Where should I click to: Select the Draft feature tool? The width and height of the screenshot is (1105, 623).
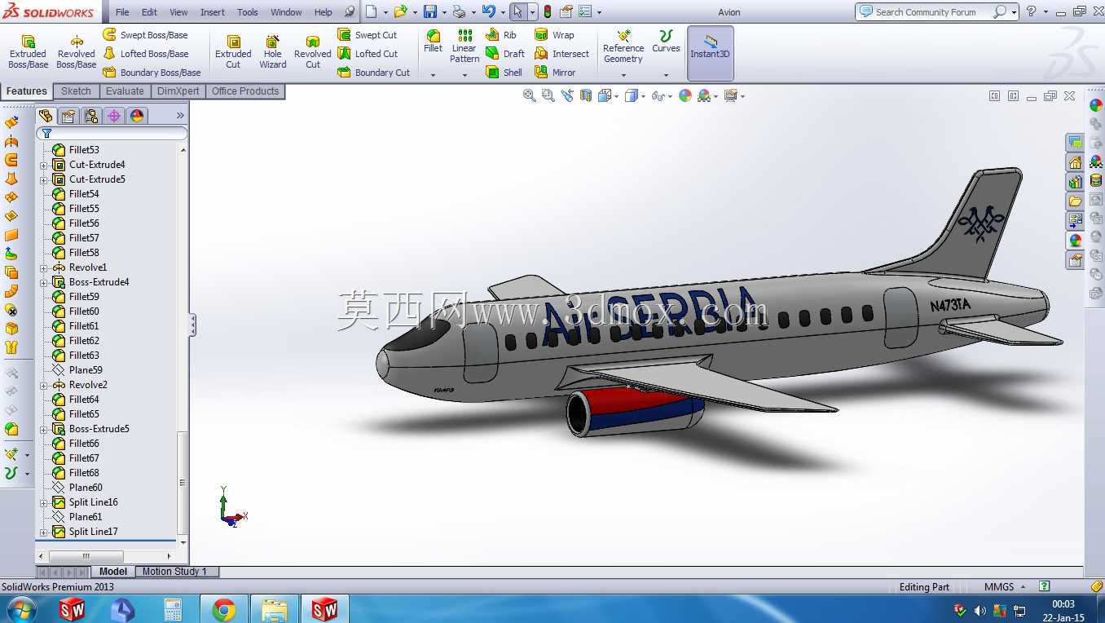coord(505,54)
